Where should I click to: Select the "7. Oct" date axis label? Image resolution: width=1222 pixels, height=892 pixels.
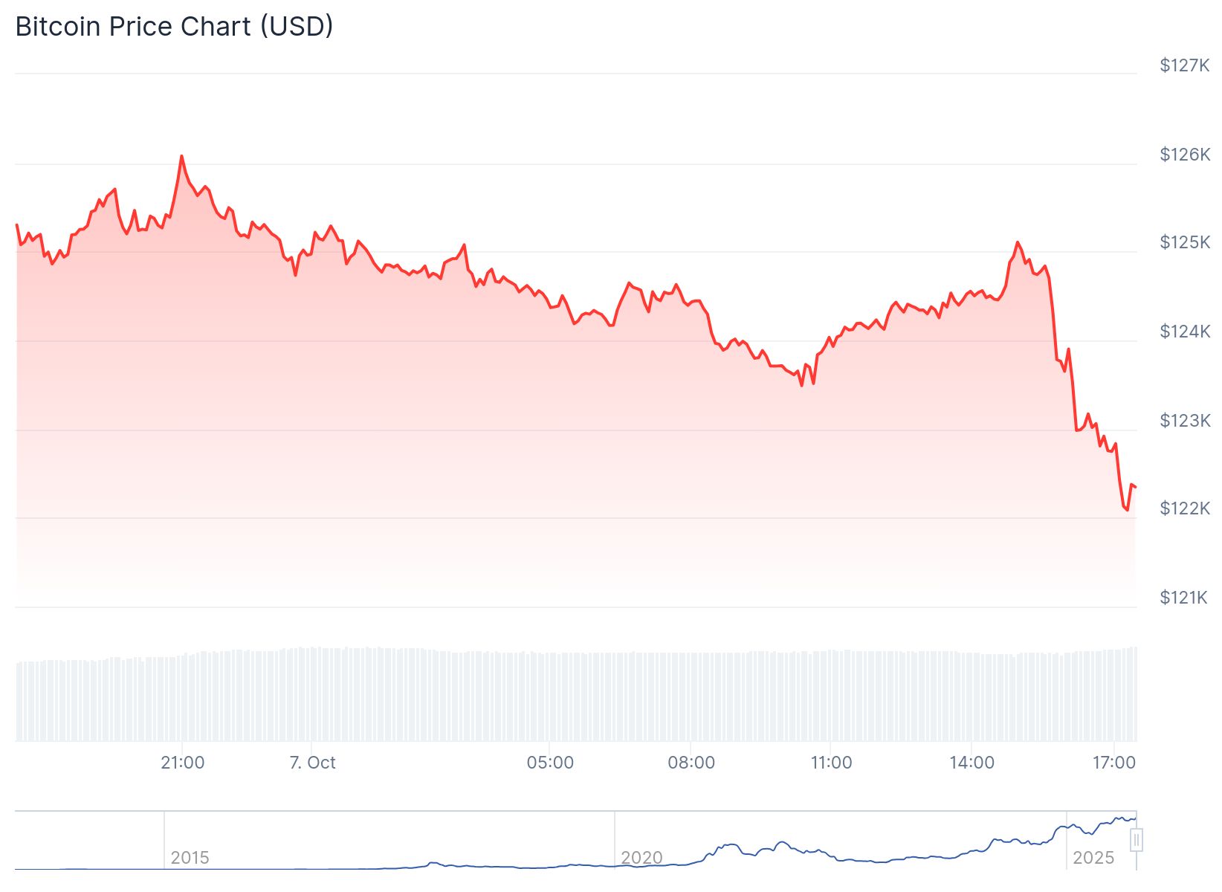click(312, 763)
